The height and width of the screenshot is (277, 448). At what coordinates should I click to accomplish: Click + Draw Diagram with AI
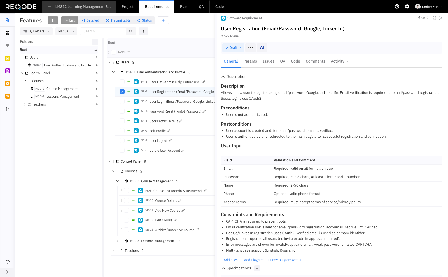(285, 260)
